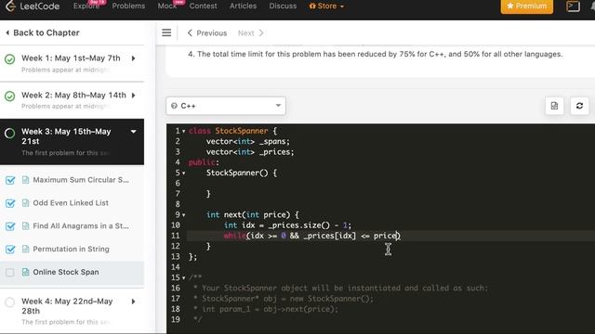Fold comment block at line 15
This screenshot has width=595, height=334.
click(x=184, y=278)
